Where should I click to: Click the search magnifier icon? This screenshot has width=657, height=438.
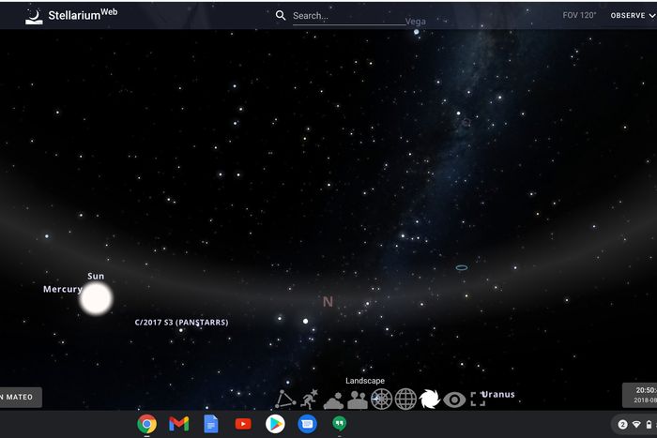(x=281, y=16)
